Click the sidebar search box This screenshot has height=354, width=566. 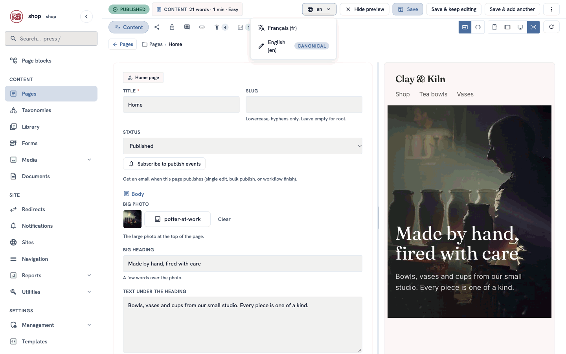click(51, 39)
